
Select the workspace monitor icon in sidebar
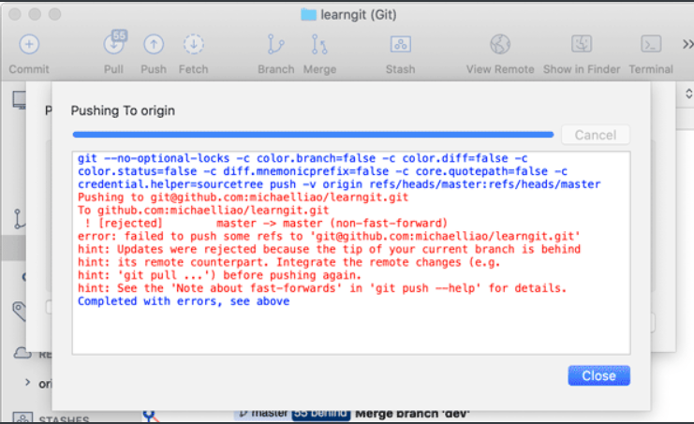pyautogui.click(x=20, y=100)
